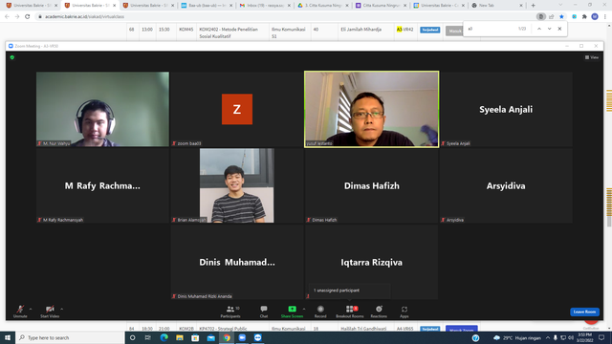Open Microsoft Edge from the taskbar

coord(164,337)
